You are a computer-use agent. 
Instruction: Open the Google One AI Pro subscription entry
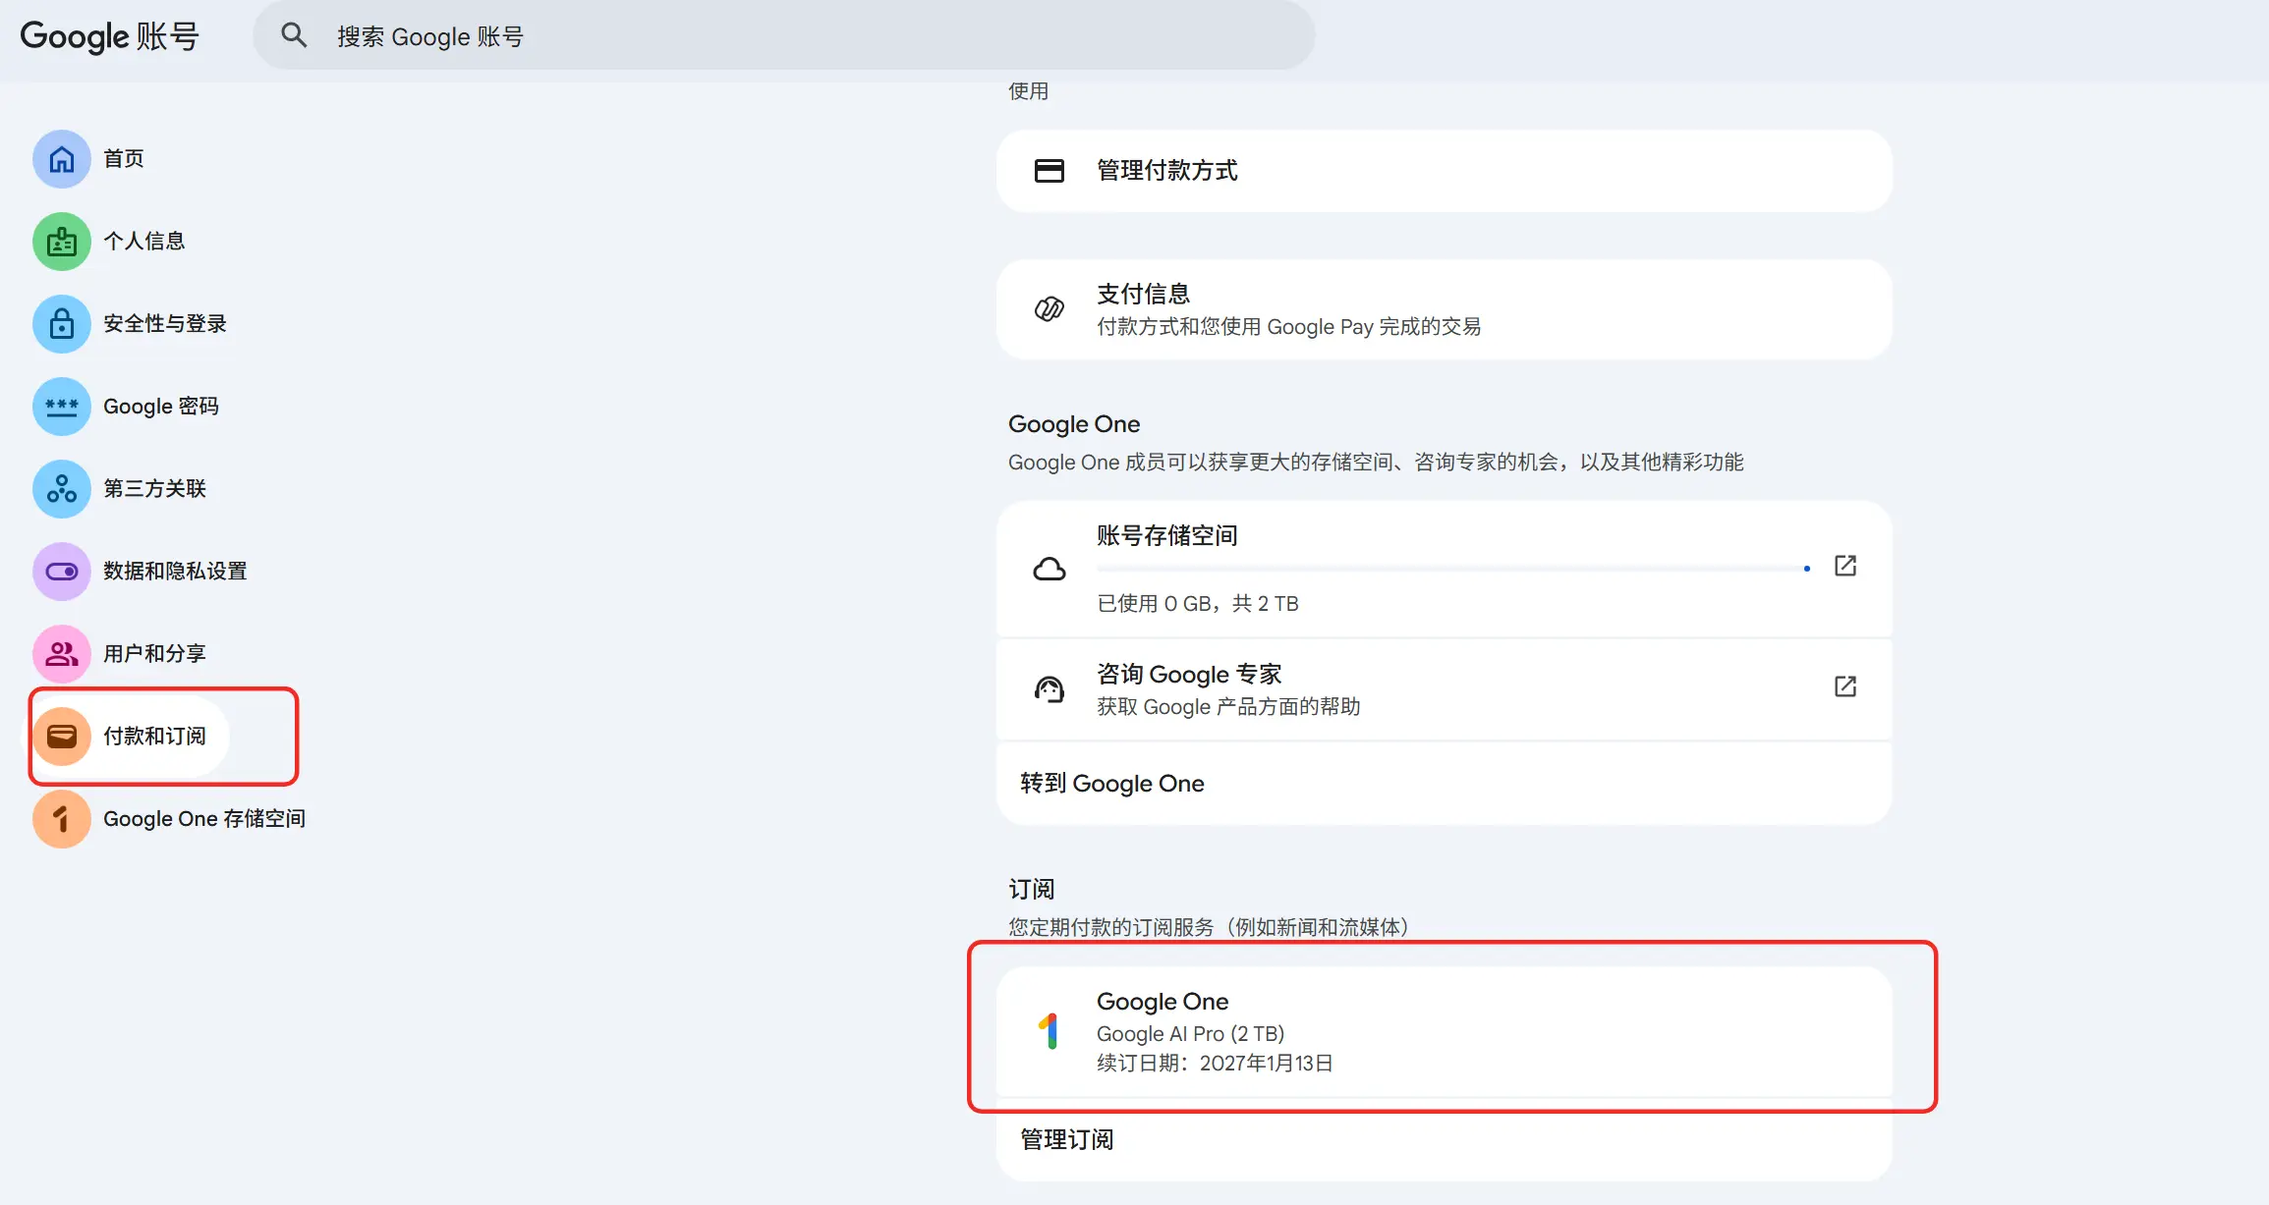[1444, 1031]
